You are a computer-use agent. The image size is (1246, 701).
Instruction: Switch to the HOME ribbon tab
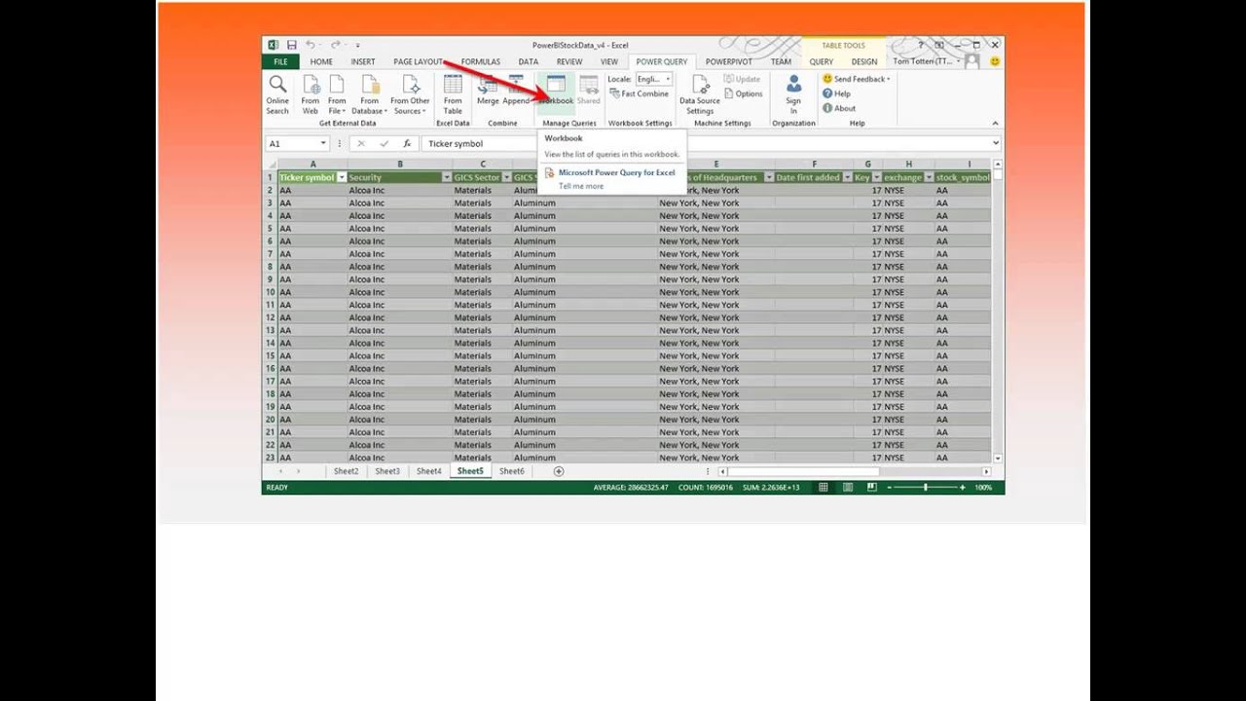pyautogui.click(x=321, y=61)
